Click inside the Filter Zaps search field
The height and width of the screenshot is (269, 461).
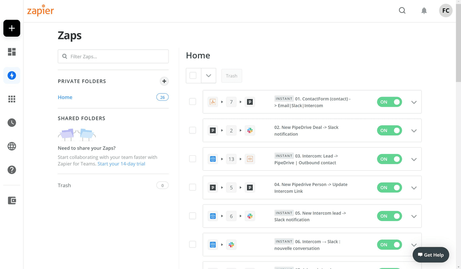(x=113, y=56)
